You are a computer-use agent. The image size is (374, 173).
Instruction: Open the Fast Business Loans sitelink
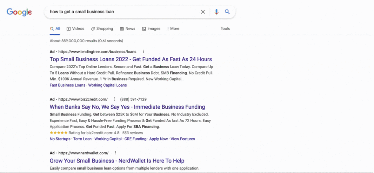click(67, 85)
